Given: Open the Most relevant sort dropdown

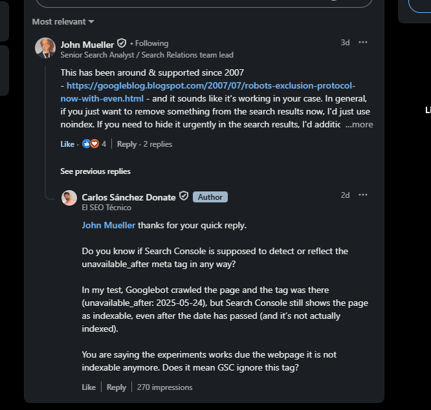Looking at the screenshot, I should 63,22.
